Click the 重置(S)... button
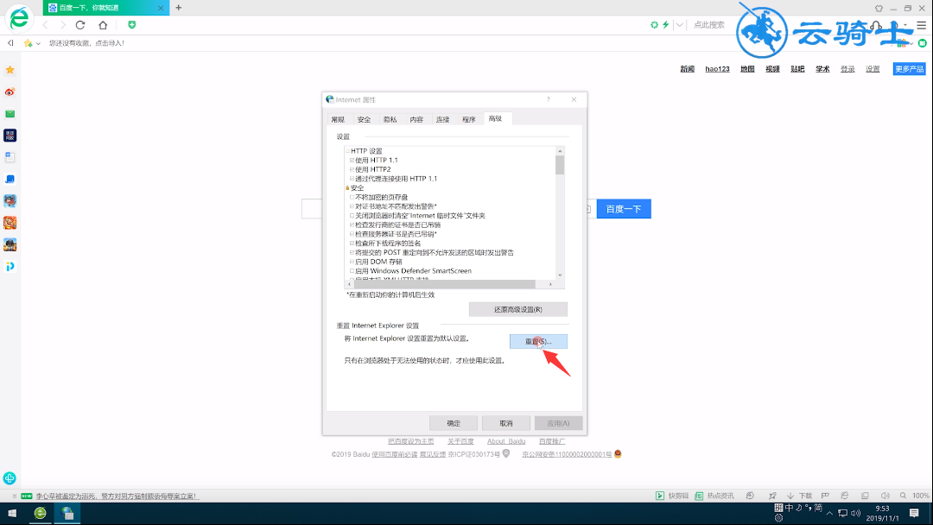 pyautogui.click(x=538, y=341)
